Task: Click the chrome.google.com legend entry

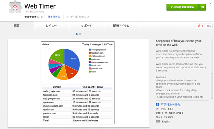Action: point(98,62)
